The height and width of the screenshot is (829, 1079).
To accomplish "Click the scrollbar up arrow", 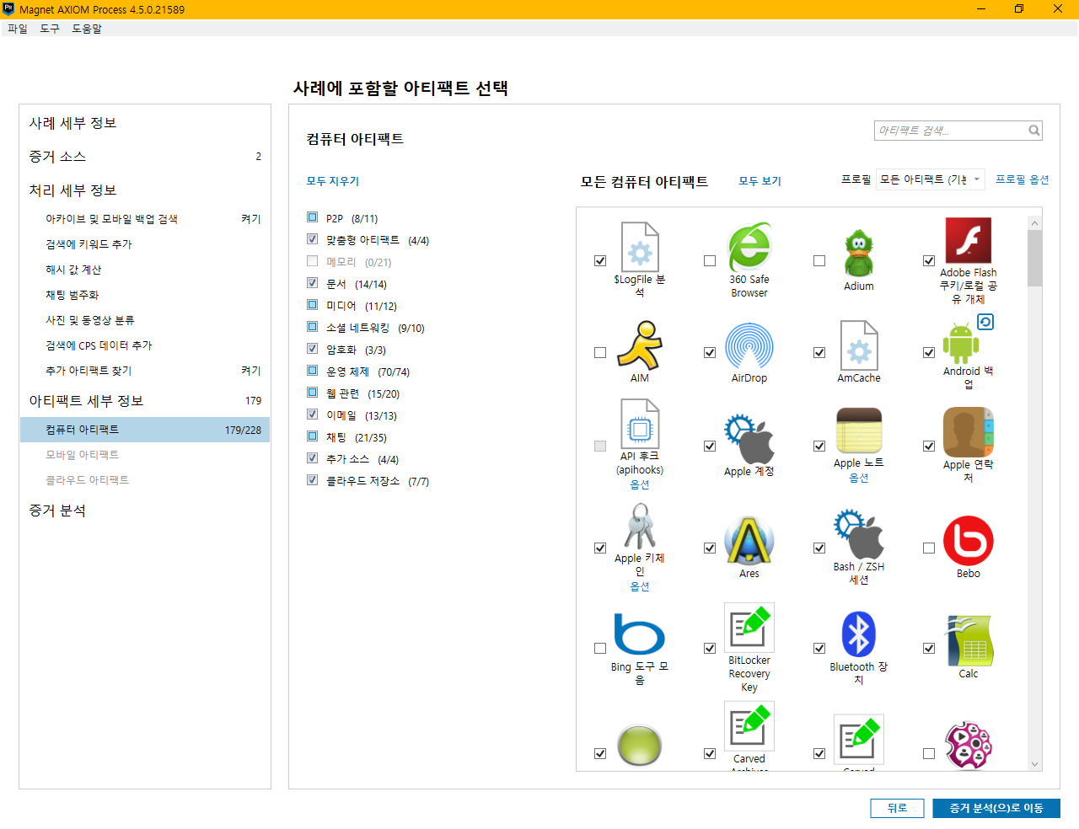I will coord(1035,223).
